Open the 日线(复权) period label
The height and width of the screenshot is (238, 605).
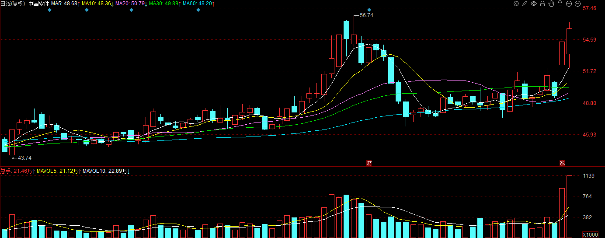[13, 3]
